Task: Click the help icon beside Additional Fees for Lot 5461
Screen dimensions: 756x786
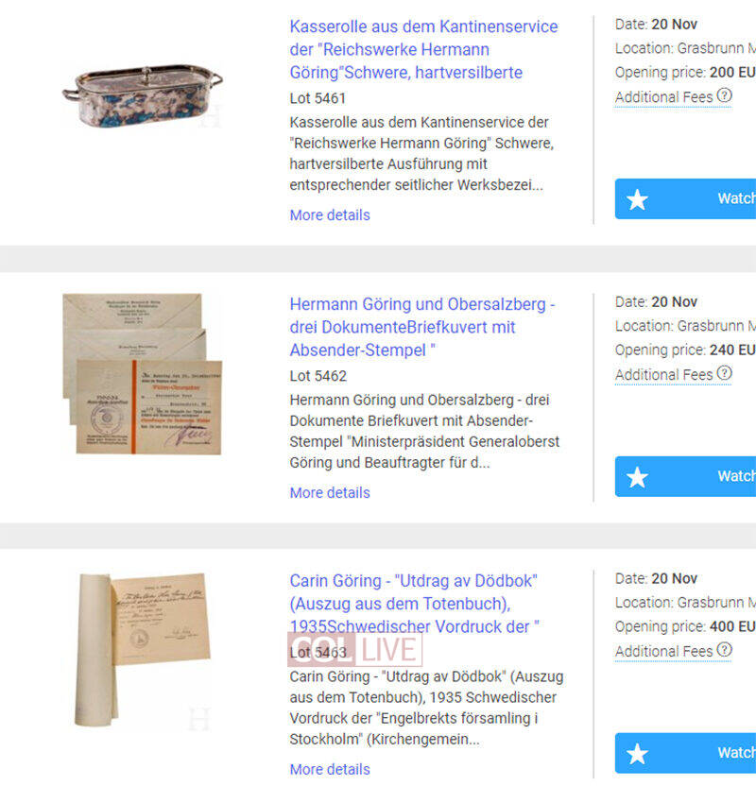Action: tap(725, 95)
